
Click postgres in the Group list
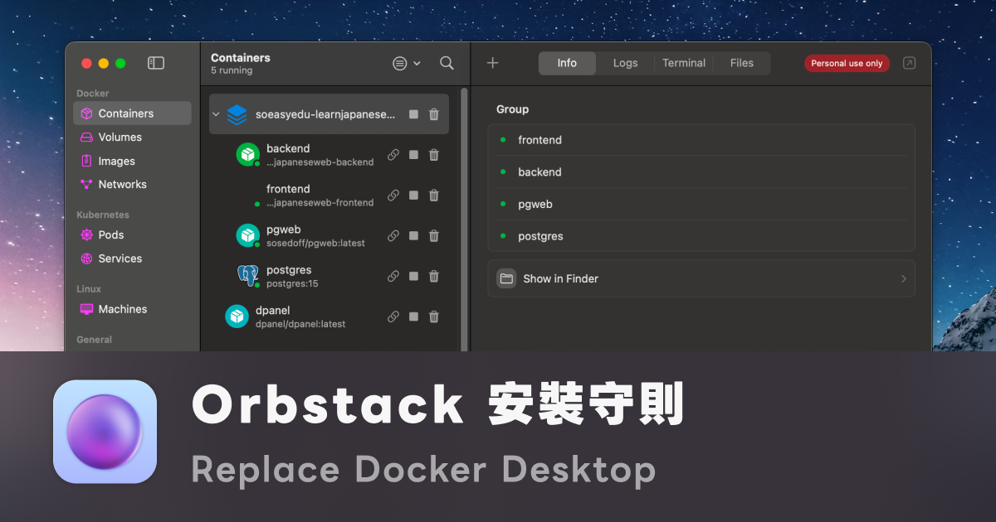pyautogui.click(x=701, y=236)
